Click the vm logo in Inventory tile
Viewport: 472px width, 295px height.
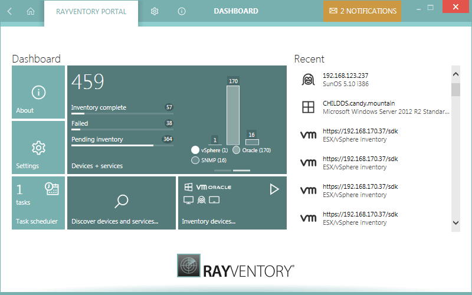(201, 187)
